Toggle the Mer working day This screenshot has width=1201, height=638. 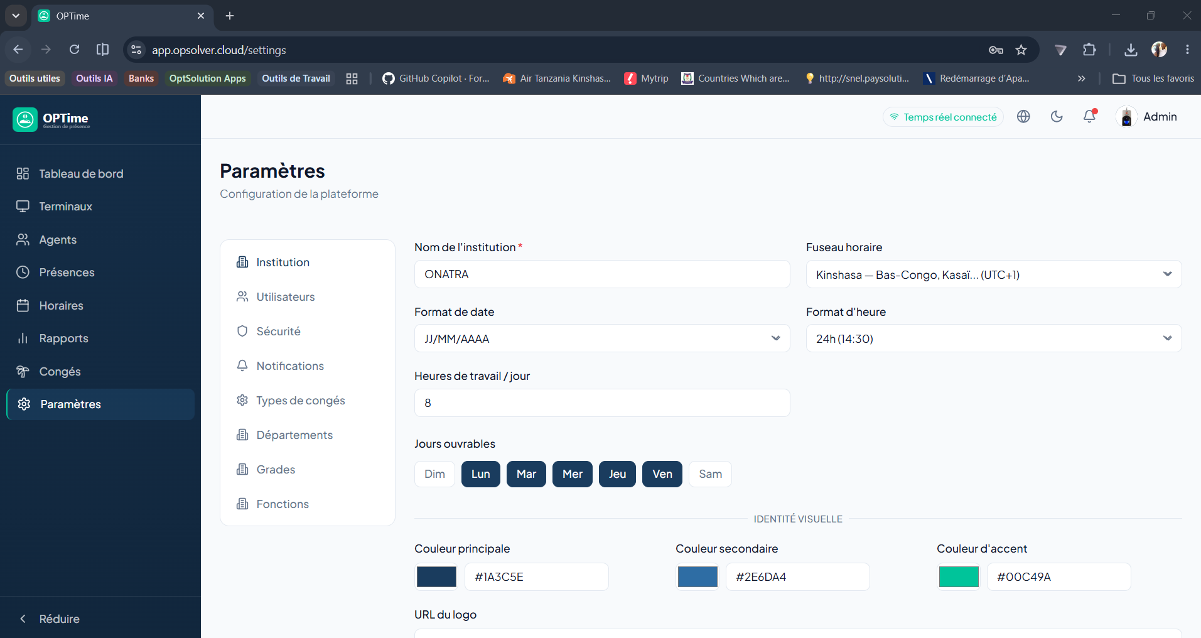(x=573, y=474)
